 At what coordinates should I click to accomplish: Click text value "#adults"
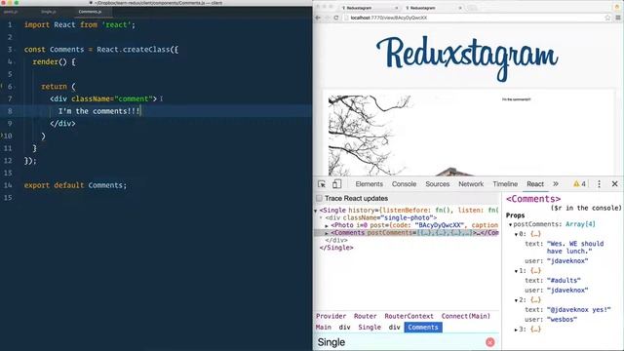coord(564,281)
